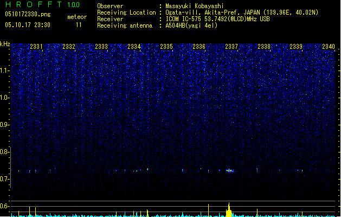Click the 1.1 kHz frequency label
Image resolution: width=341 pixels, height=217 pixels.
click(5, 71)
